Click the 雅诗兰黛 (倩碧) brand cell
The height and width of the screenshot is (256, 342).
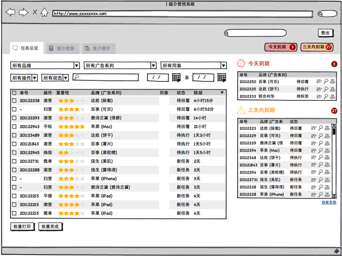(x=106, y=118)
